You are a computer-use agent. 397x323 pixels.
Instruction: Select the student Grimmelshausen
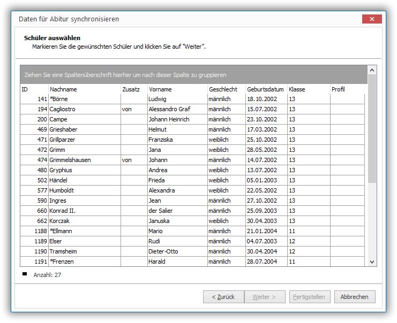coord(192,160)
